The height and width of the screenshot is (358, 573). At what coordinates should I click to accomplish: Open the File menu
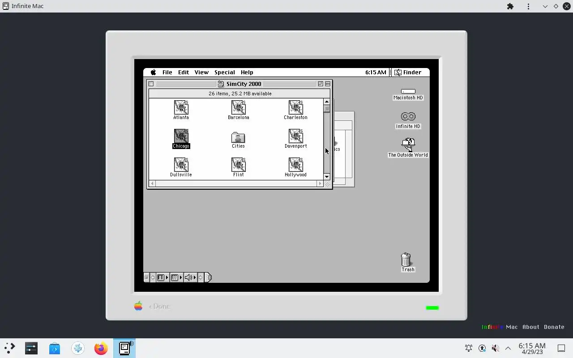click(167, 72)
